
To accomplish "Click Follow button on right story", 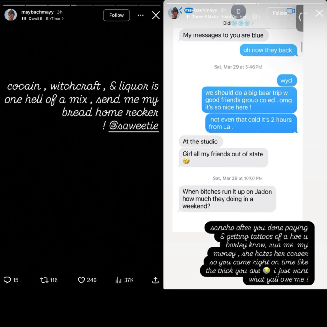I will tap(280, 13).
